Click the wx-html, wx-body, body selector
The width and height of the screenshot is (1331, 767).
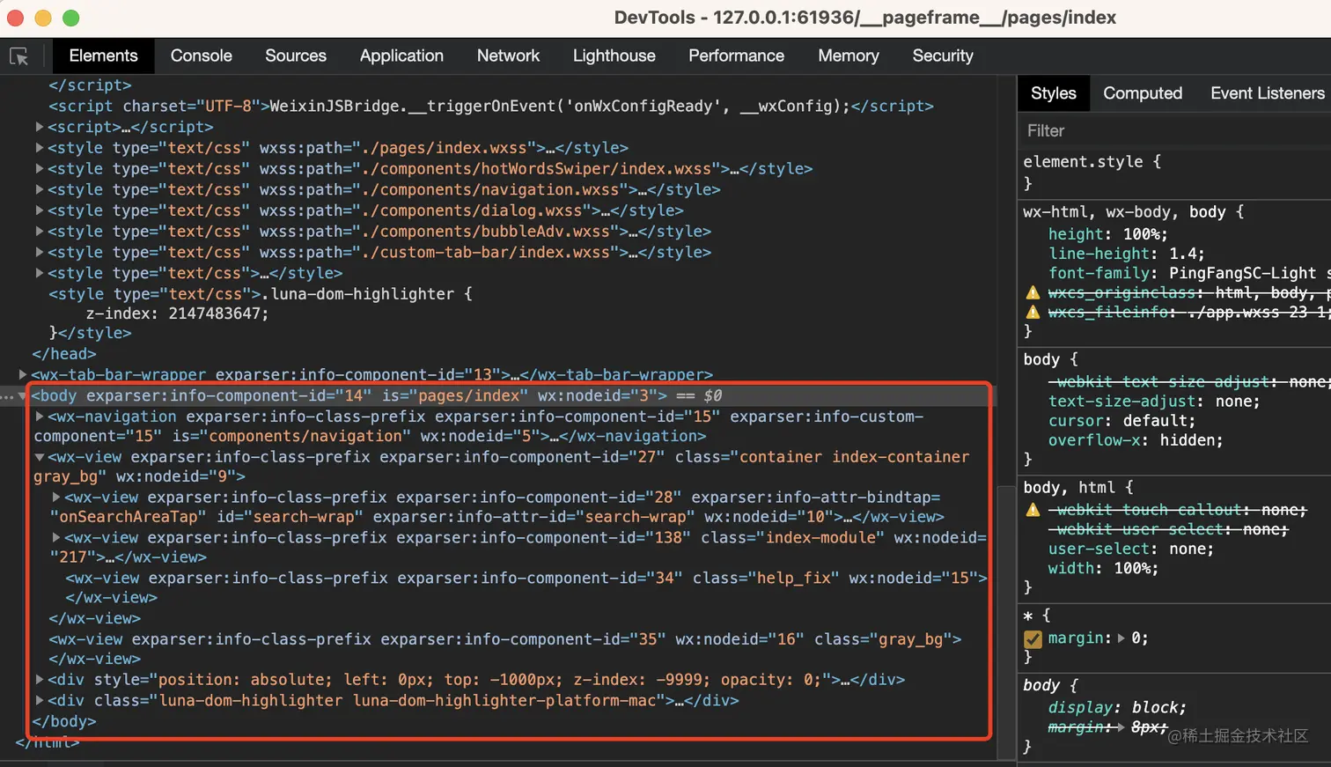point(1124,212)
